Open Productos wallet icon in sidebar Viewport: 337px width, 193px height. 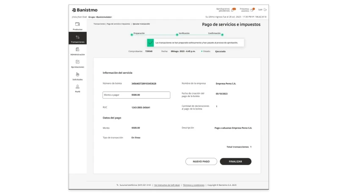[77, 24]
